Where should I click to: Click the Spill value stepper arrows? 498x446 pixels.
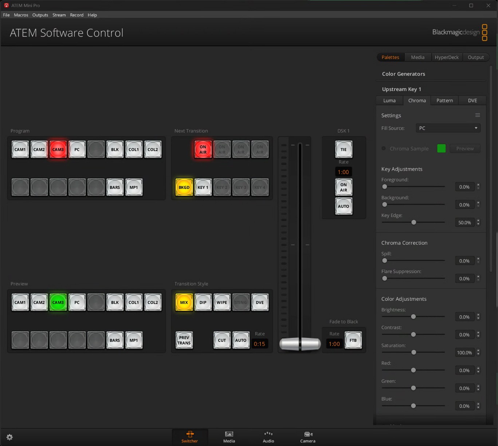[478, 261]
